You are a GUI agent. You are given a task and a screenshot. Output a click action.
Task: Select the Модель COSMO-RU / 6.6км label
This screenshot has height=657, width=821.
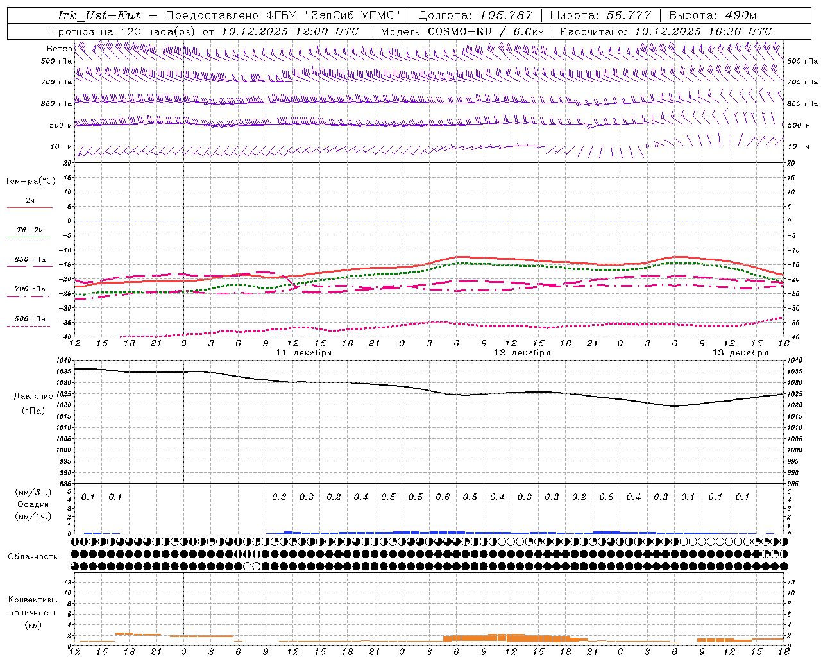pyautogui.click(x=462, y=31)
